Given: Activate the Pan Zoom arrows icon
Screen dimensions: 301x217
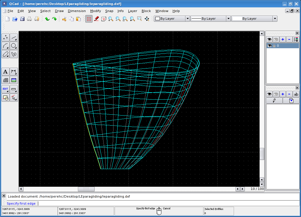Looking at the screenshot, I should 147,19.
